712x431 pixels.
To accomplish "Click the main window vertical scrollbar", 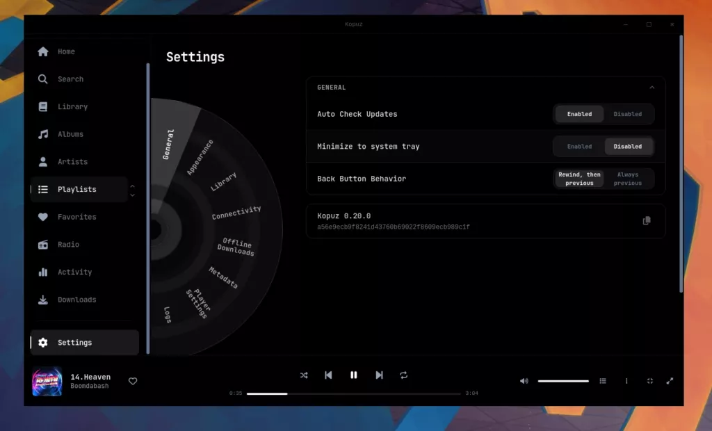I will click(x=681, y=164).
